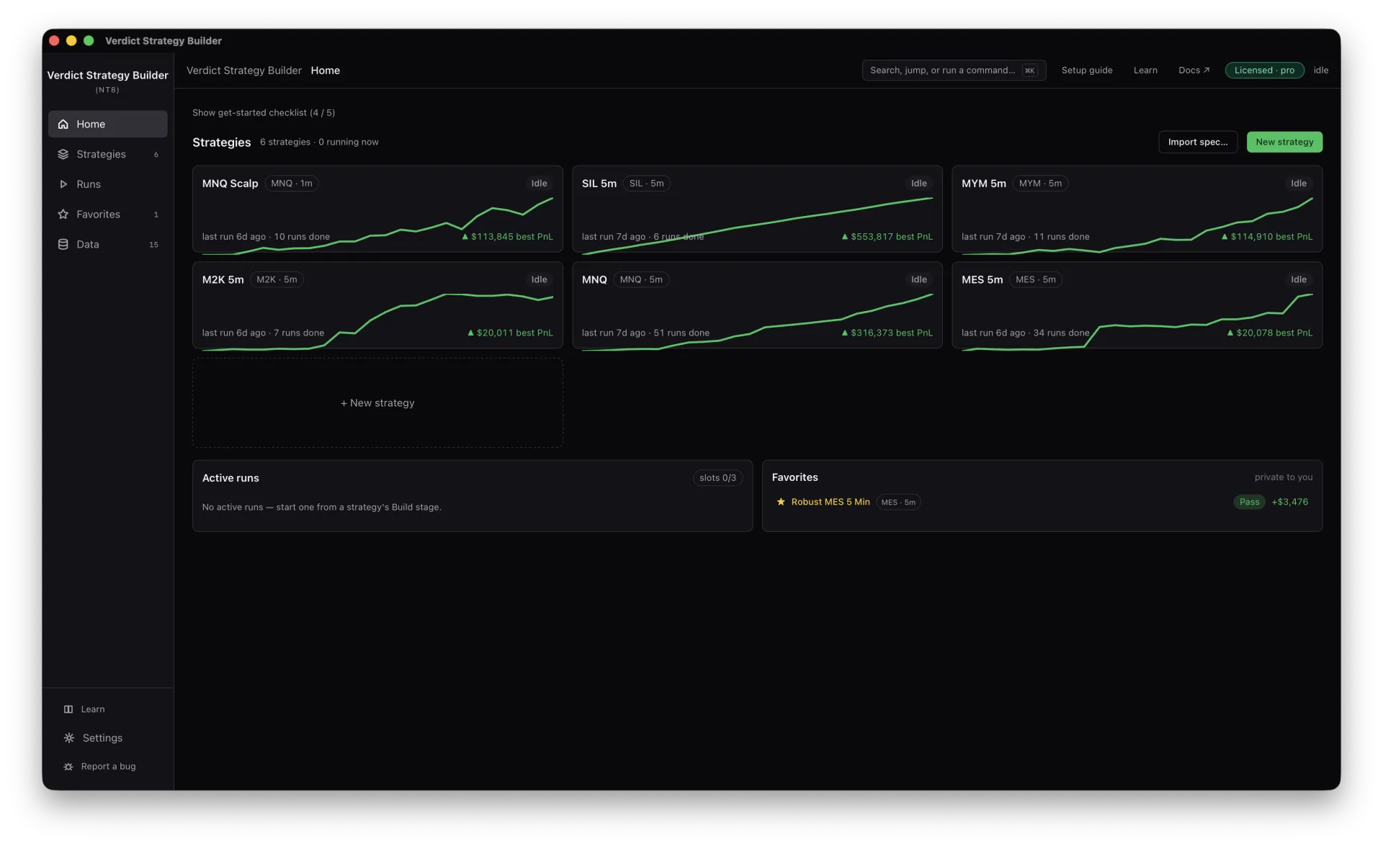
Task: Open Docs in the top bar
Action: [x=1194, y=70]
